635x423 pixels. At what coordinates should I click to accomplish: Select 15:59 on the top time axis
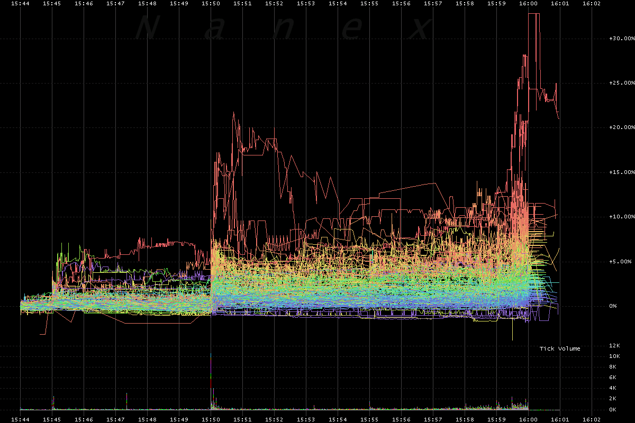[496, 3]
